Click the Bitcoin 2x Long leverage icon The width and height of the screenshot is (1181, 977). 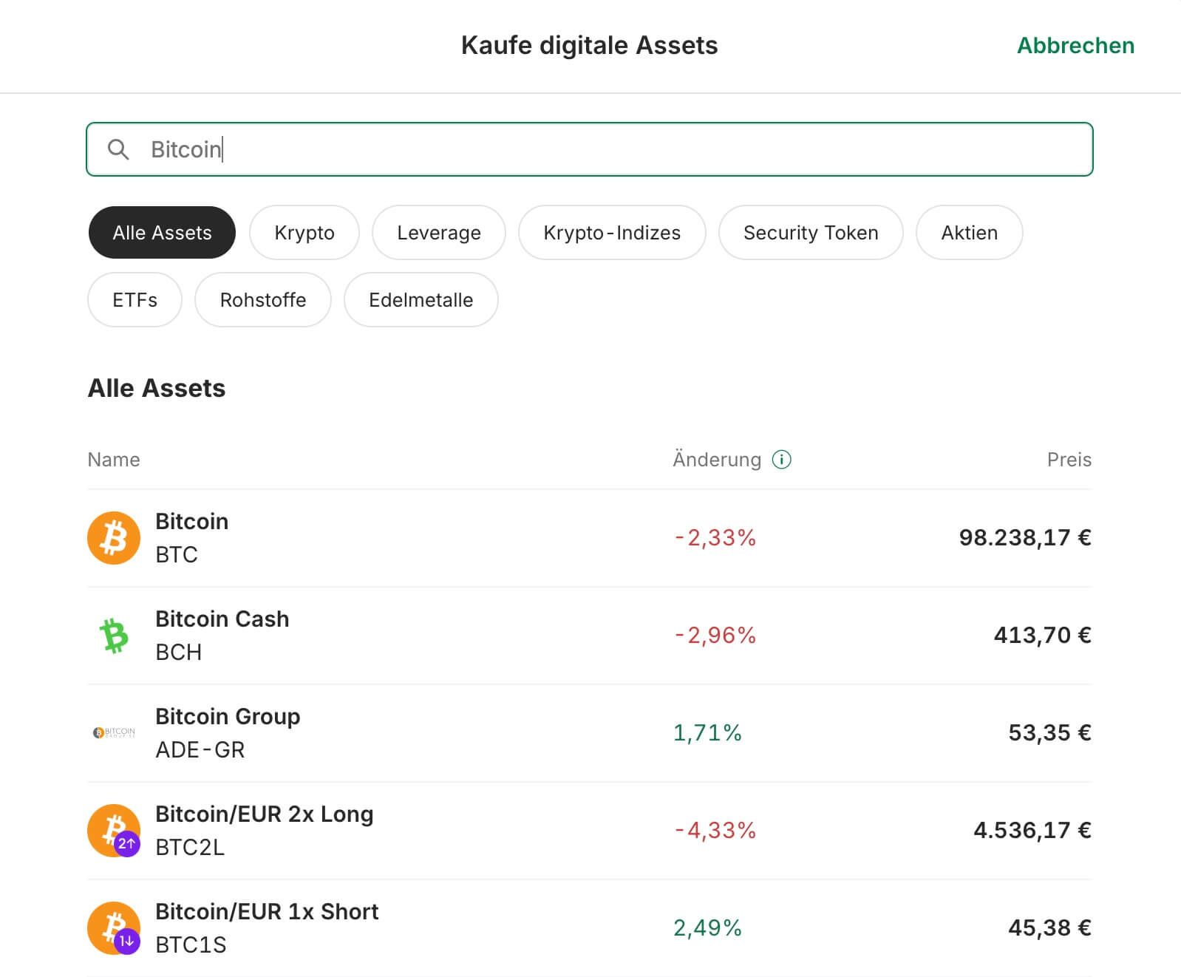tap(114, 831)
